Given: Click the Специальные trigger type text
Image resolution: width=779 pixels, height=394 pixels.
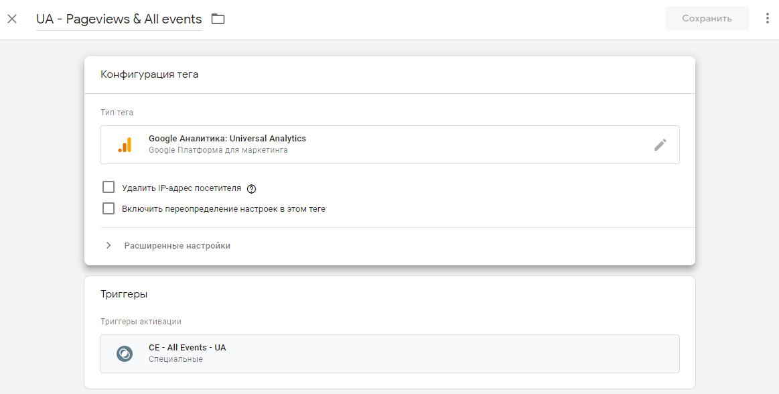Looking at the screenshot, I should 175,359.
